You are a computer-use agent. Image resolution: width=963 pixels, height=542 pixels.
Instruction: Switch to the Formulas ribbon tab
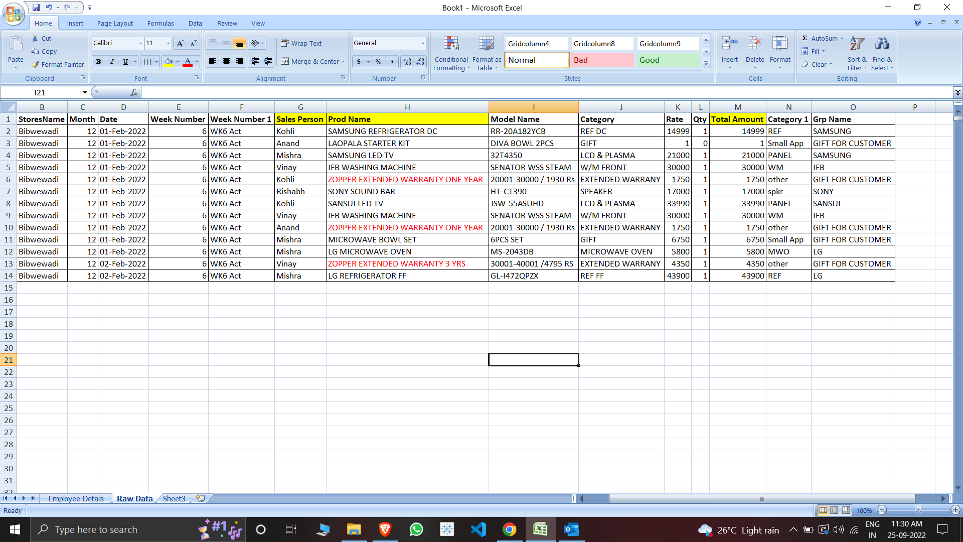160,23
